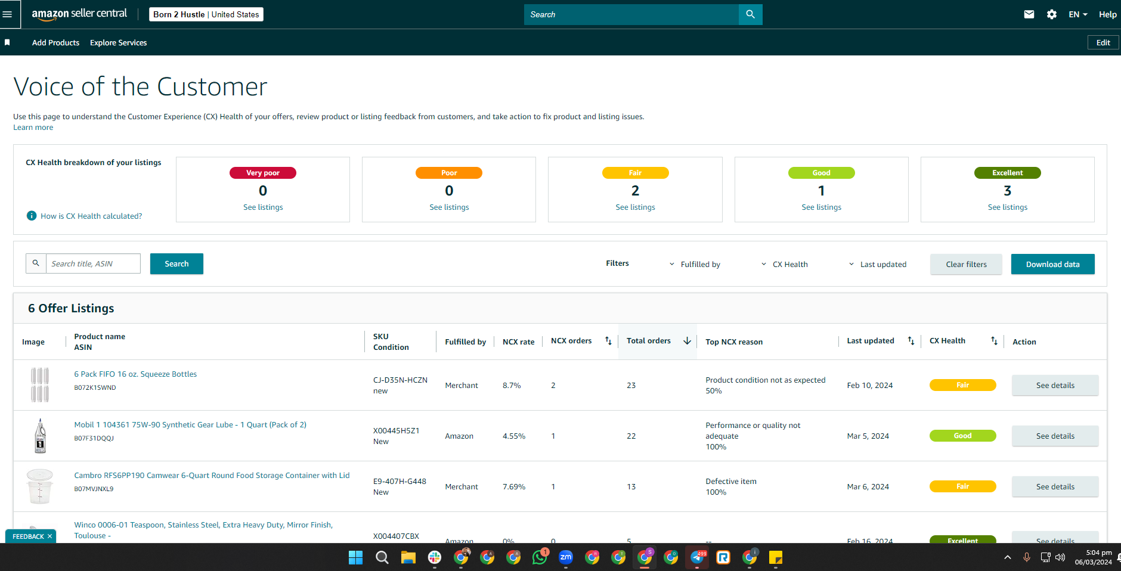See listings under Poor

[449, 207]
